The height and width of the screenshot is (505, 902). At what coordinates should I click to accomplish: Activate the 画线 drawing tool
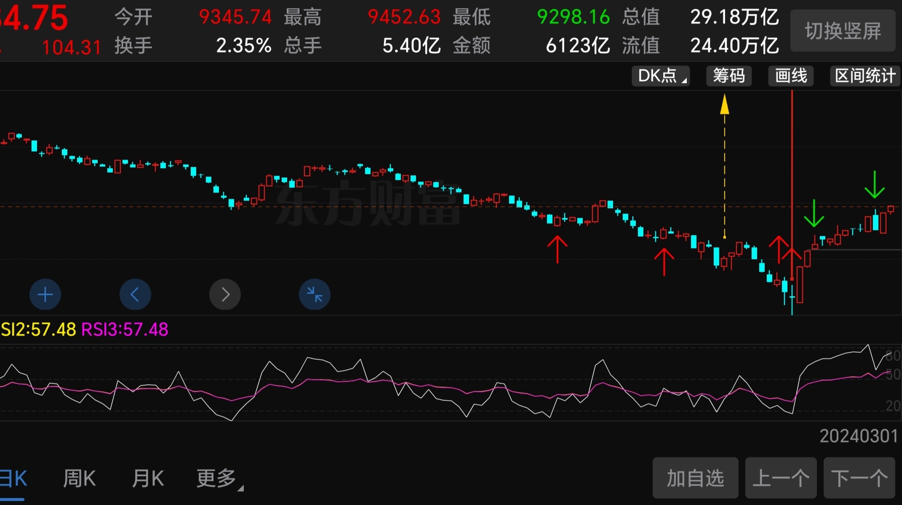pyautogui.click(x=791, y=76)
